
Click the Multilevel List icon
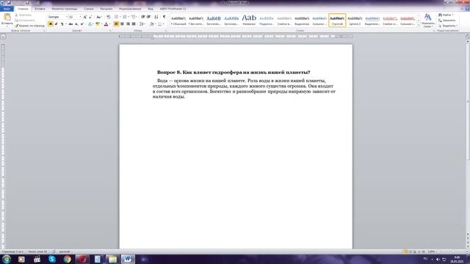point(134,17)
